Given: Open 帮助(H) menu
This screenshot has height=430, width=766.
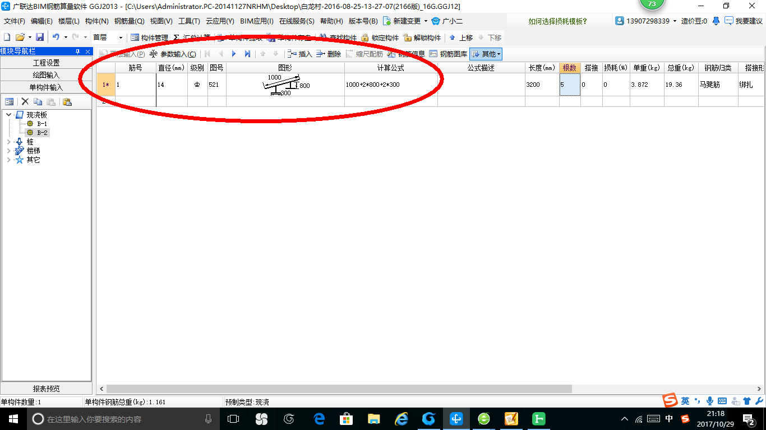Looking at the screenshot, I should click(x=332, y=21).
